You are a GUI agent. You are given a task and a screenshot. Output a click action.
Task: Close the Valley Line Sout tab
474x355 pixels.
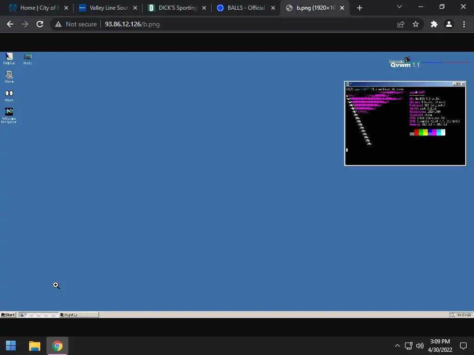click(135, 8)
